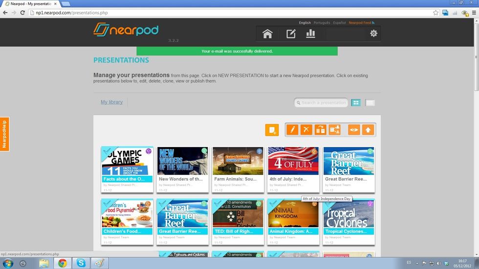479x269 pixels.
Task: Bookmark page with the star icon
Action: click(x=435, y=13)
